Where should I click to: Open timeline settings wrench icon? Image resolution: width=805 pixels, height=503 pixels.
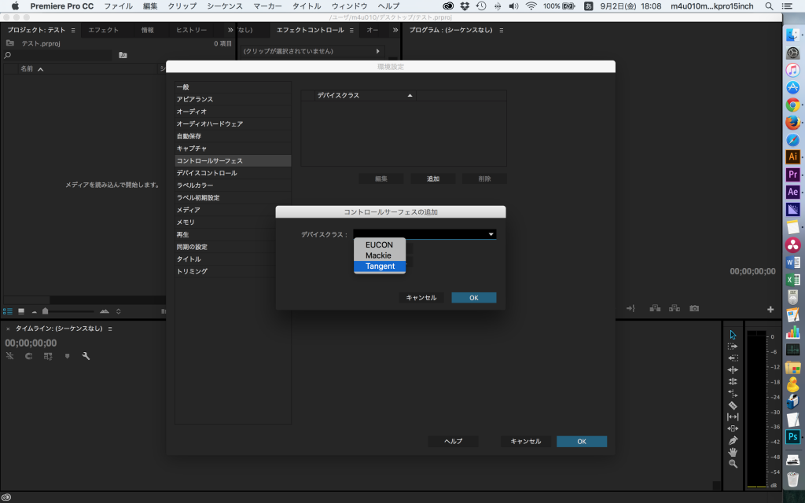pos(86,356)
